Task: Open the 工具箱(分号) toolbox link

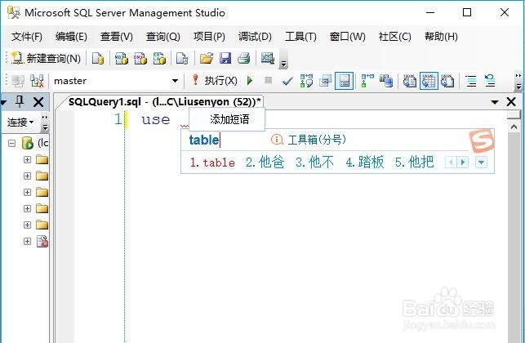Action: coord(309,140)
